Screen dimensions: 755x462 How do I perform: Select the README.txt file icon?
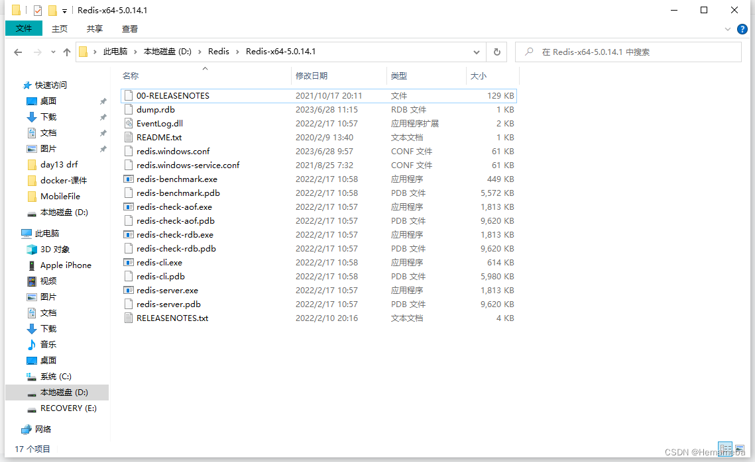coord(129,138)
